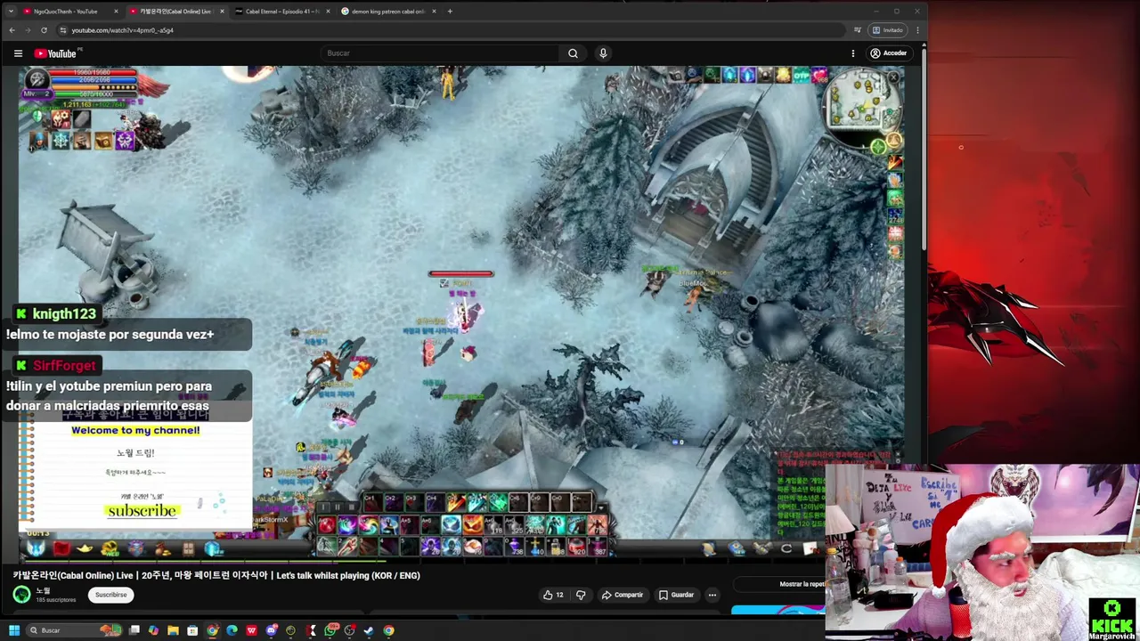Dislike the video with thumbs down

[581, 595]
